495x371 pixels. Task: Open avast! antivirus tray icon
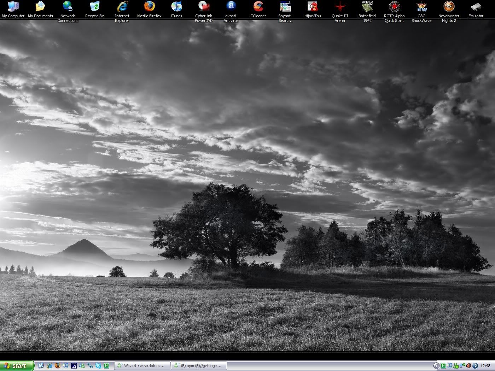click(x=475, y=366)
